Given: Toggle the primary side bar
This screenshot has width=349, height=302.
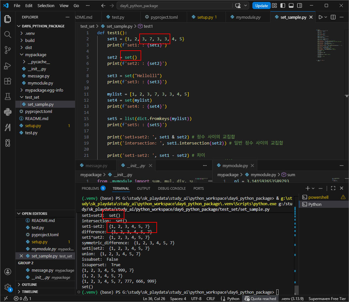Looking at the screenshot, I should pos(283,5).
